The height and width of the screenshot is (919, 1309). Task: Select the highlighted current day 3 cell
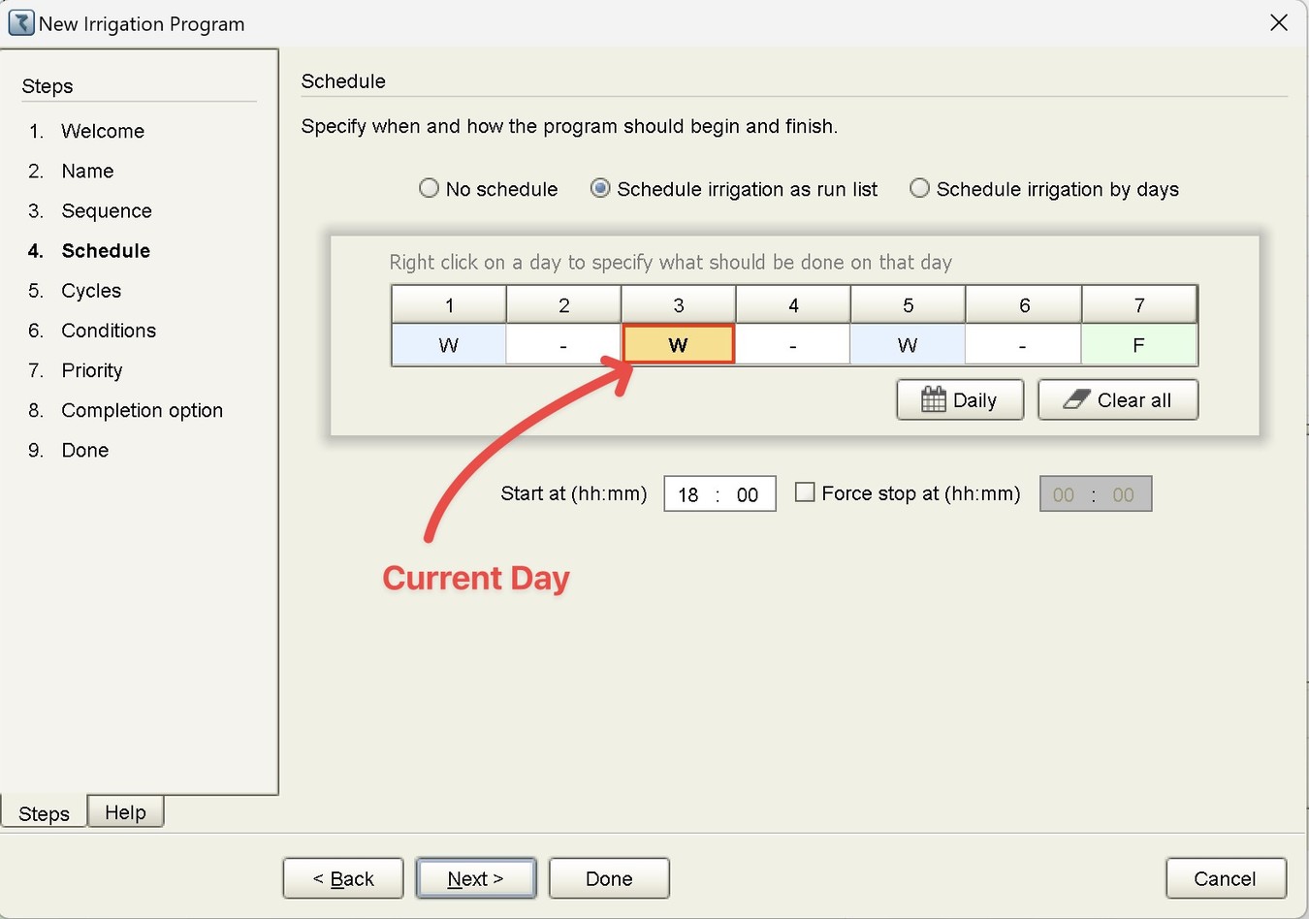pos(678,344)
